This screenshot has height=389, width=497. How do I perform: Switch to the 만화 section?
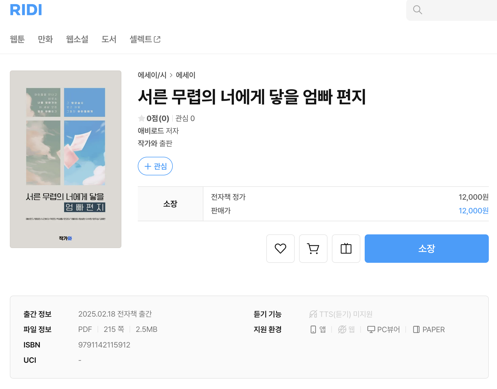[x=45, y=39]
